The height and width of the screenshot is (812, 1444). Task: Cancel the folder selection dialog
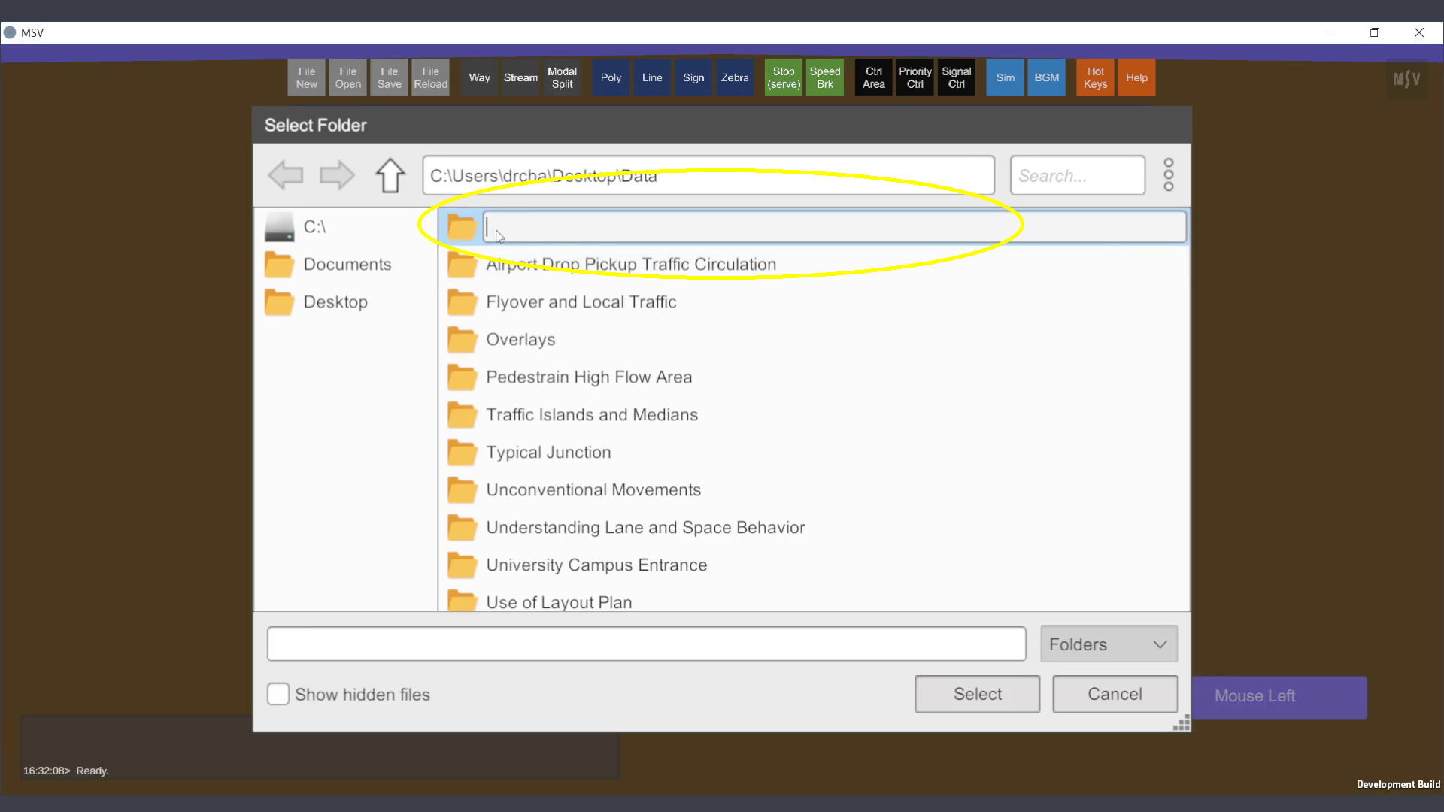pyautogui.click(x=1114, y=694)
